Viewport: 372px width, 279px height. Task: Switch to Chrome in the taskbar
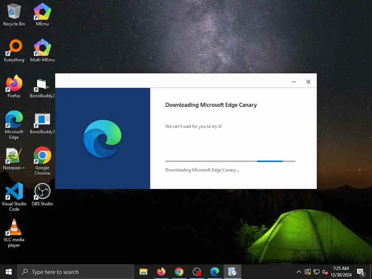click(179, 272)
